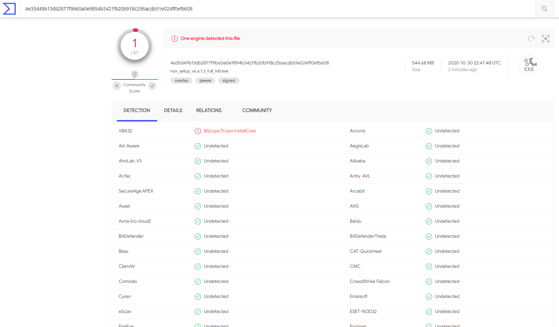Viewport: 559px width, 327px height.
Task: Click the Cyren undetected check icon
Action: tap(198, 297)
